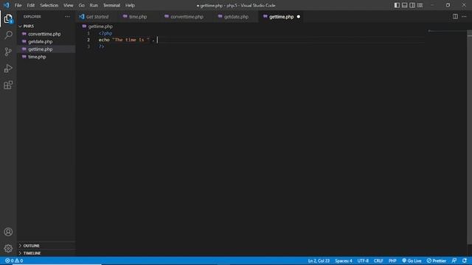
Task: Click the VS Code logo in title bar
Action: click(7, 5)
